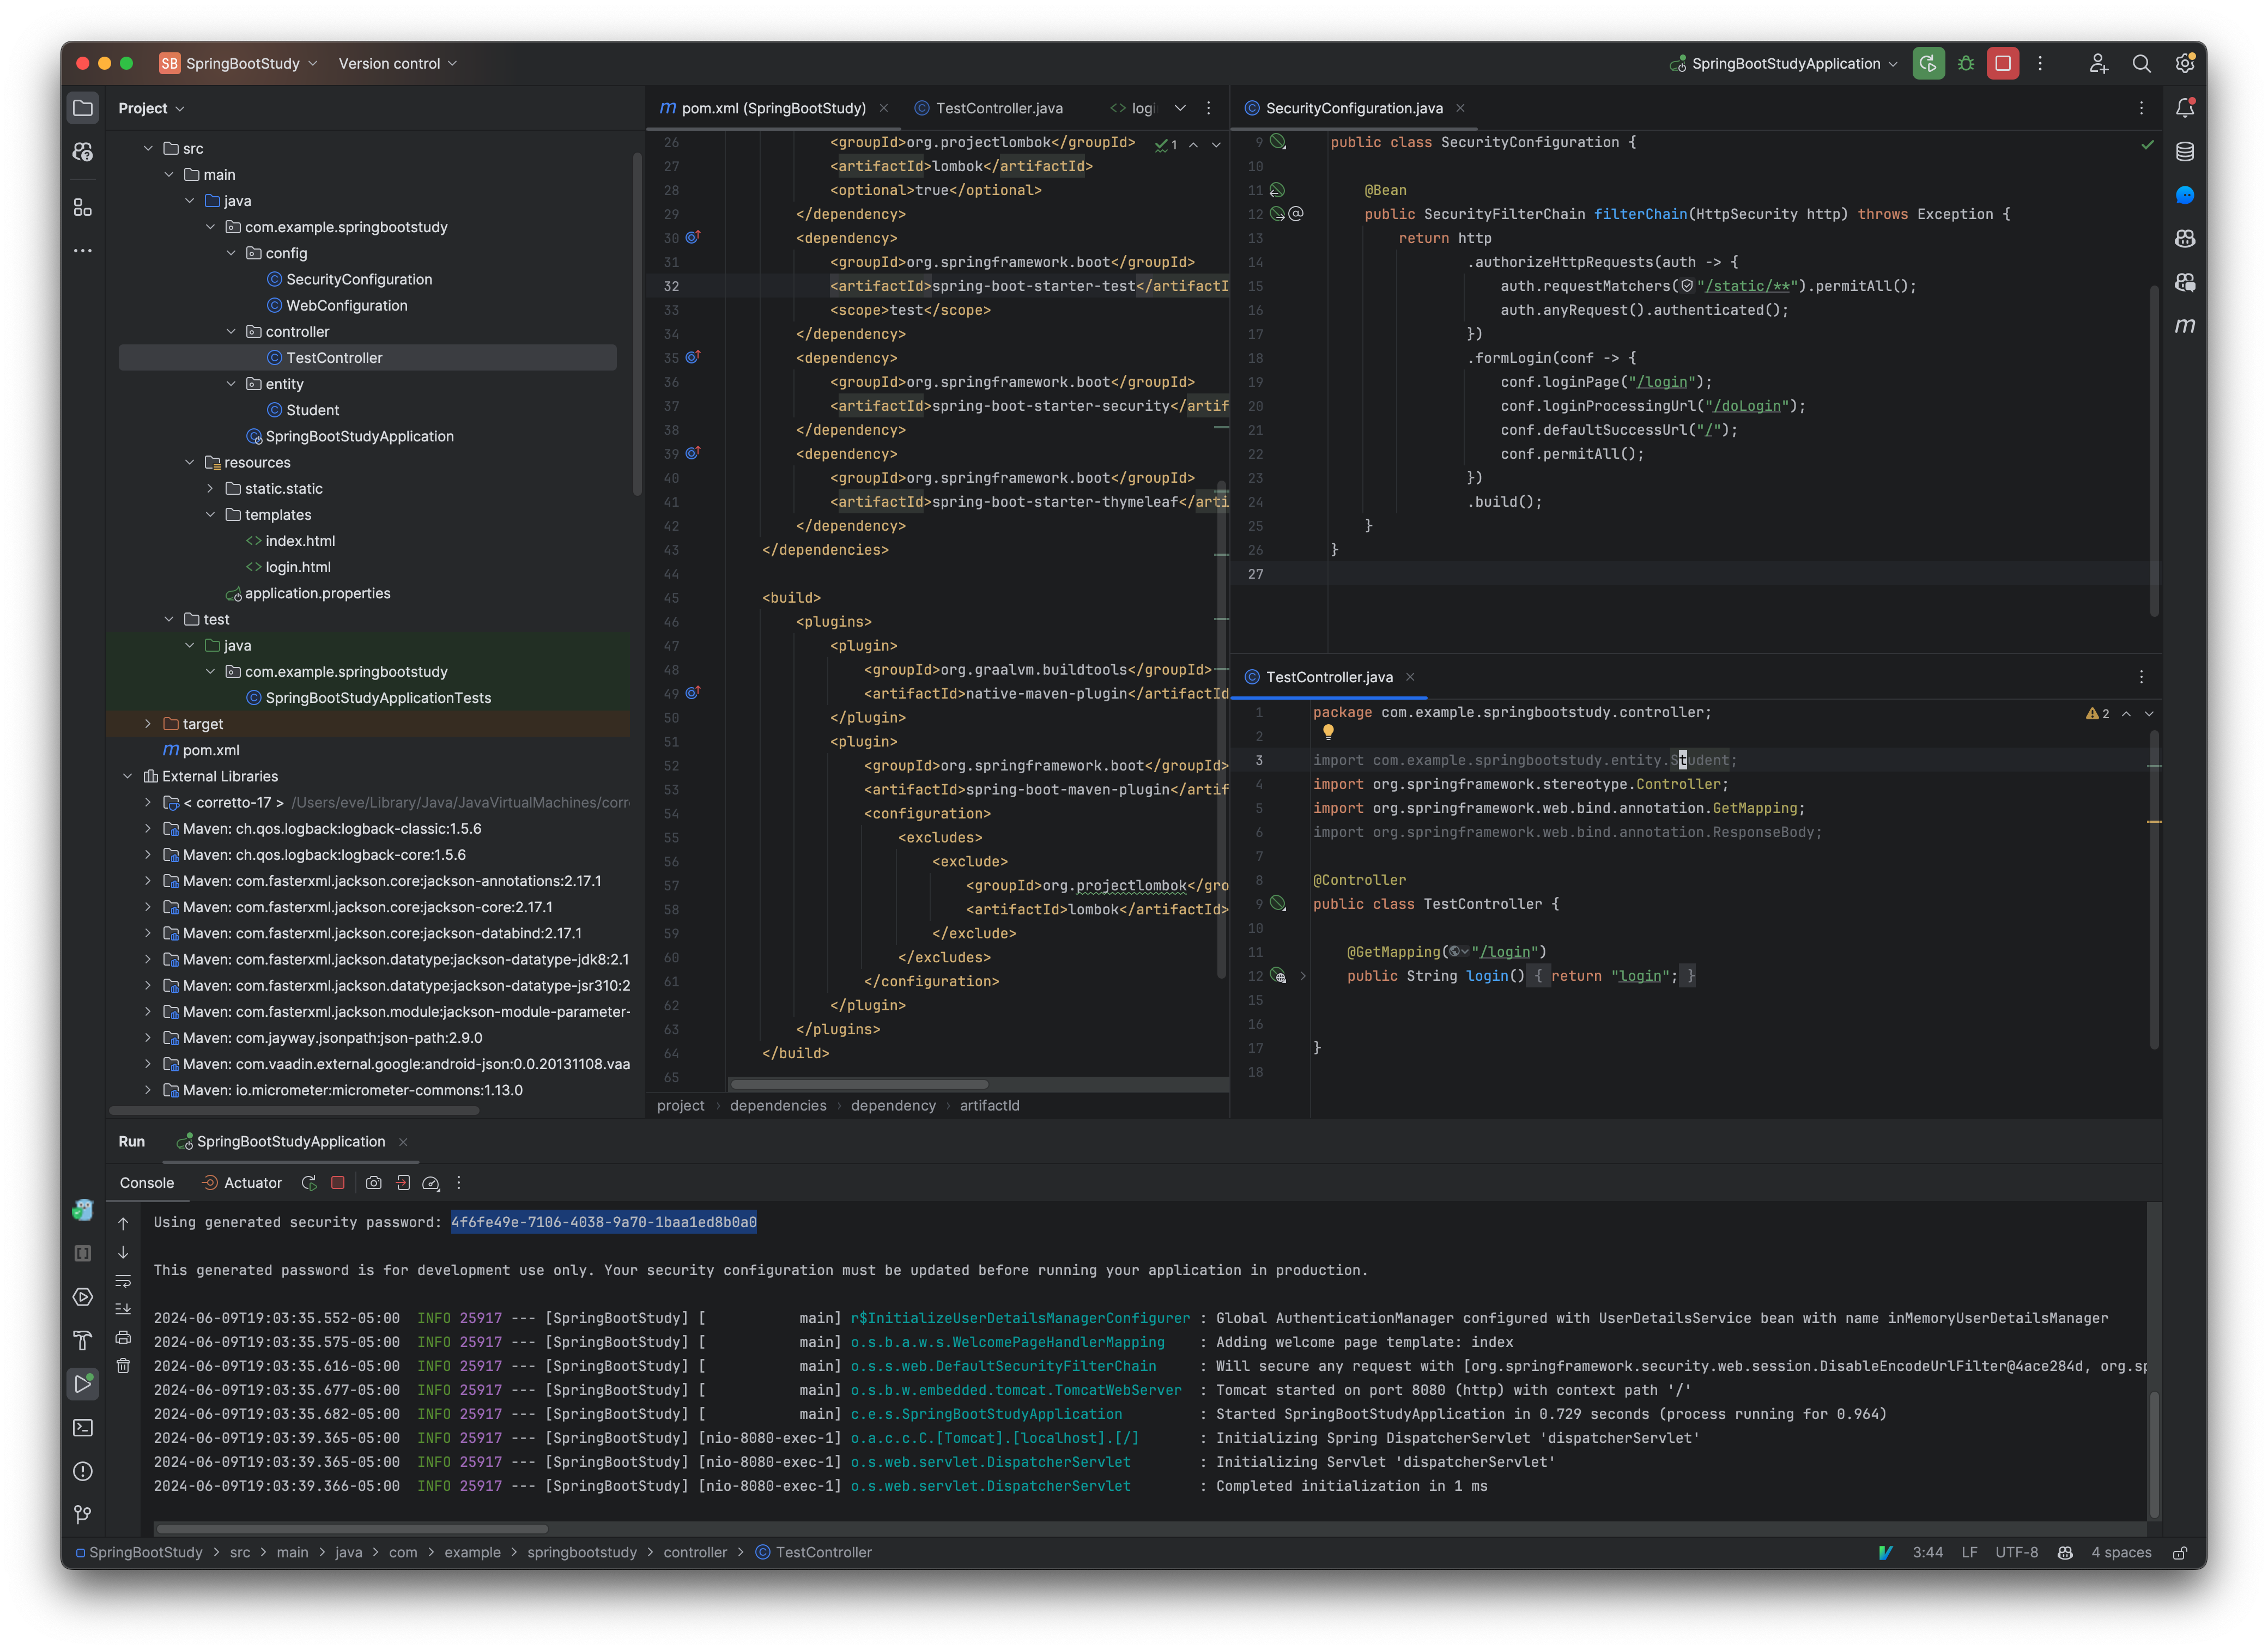Toggle soft-wrap in the console gutter
Screen dimensions: 2268x1650
(123, 1281)
